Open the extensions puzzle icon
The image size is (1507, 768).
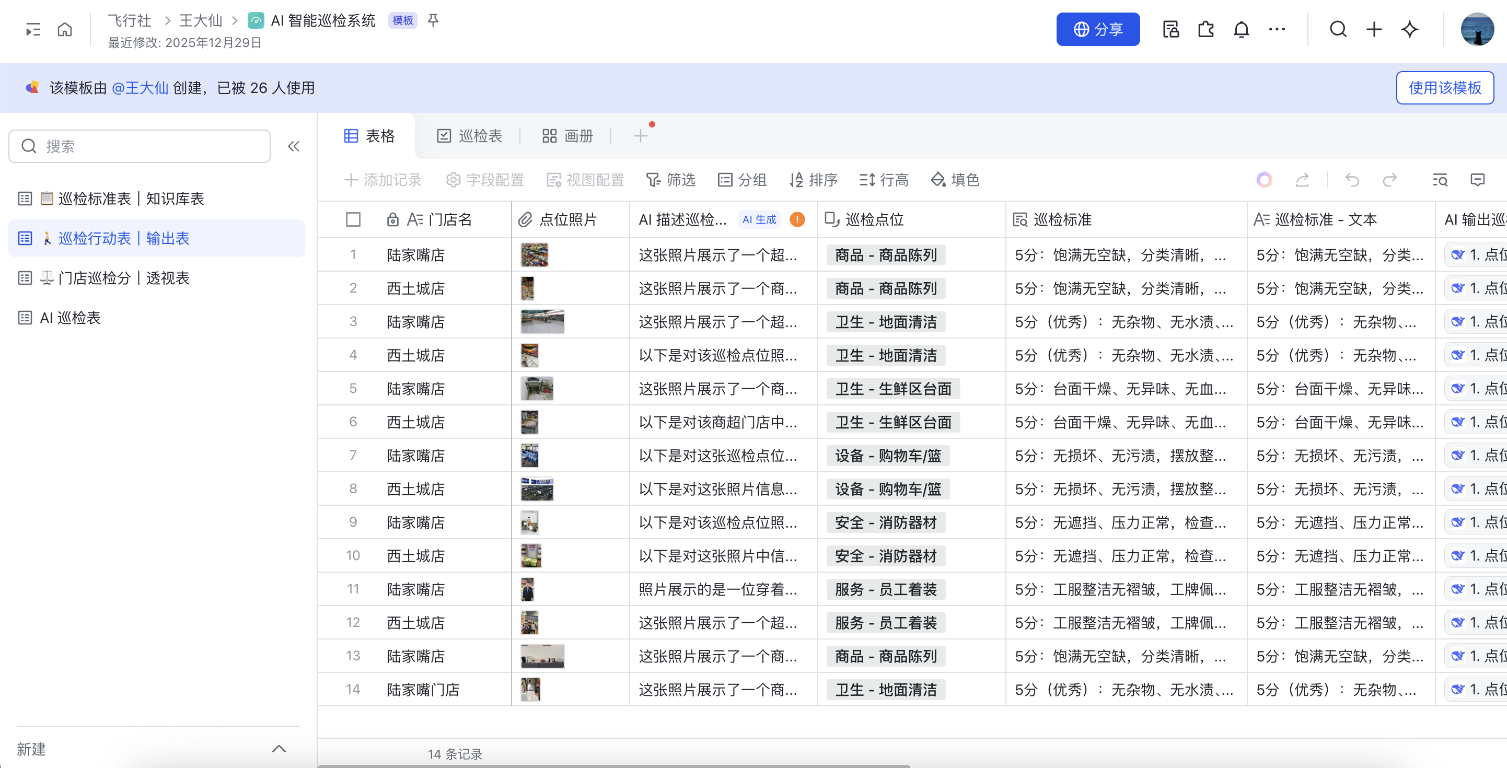click(x=1205, y=29)
